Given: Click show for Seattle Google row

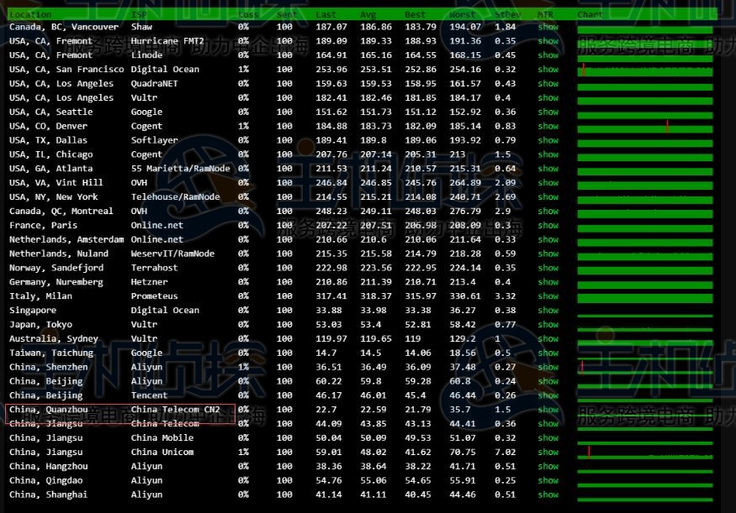Looking at the screenshot, I should click(548, 112).
